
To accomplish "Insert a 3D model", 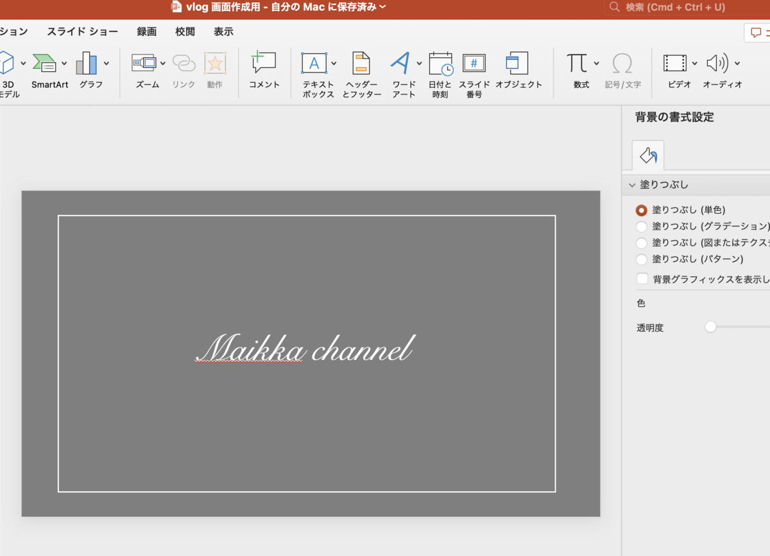I will tap(6, 64).
